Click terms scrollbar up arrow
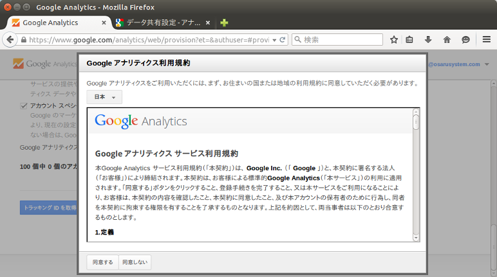Image resolution: width=497 pixels, height=277 pixels. click(x=416, y=112)
